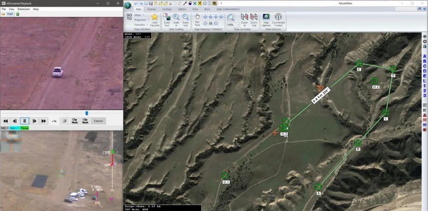Viewport: 428px width, 211px height.
Task: Click the Scale Out magnifier icon
Action: tap(185, 17)
